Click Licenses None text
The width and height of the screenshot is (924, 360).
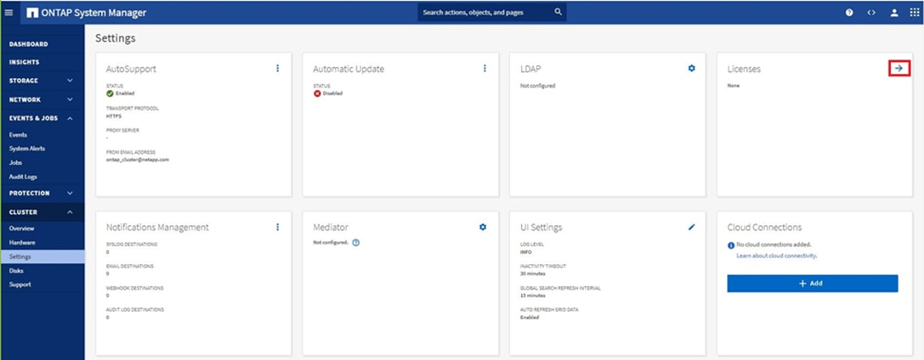(x=733, y=86)
